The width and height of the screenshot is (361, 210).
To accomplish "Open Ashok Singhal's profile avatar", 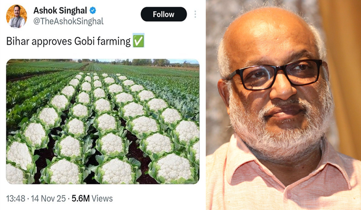I will coord(17,16).
